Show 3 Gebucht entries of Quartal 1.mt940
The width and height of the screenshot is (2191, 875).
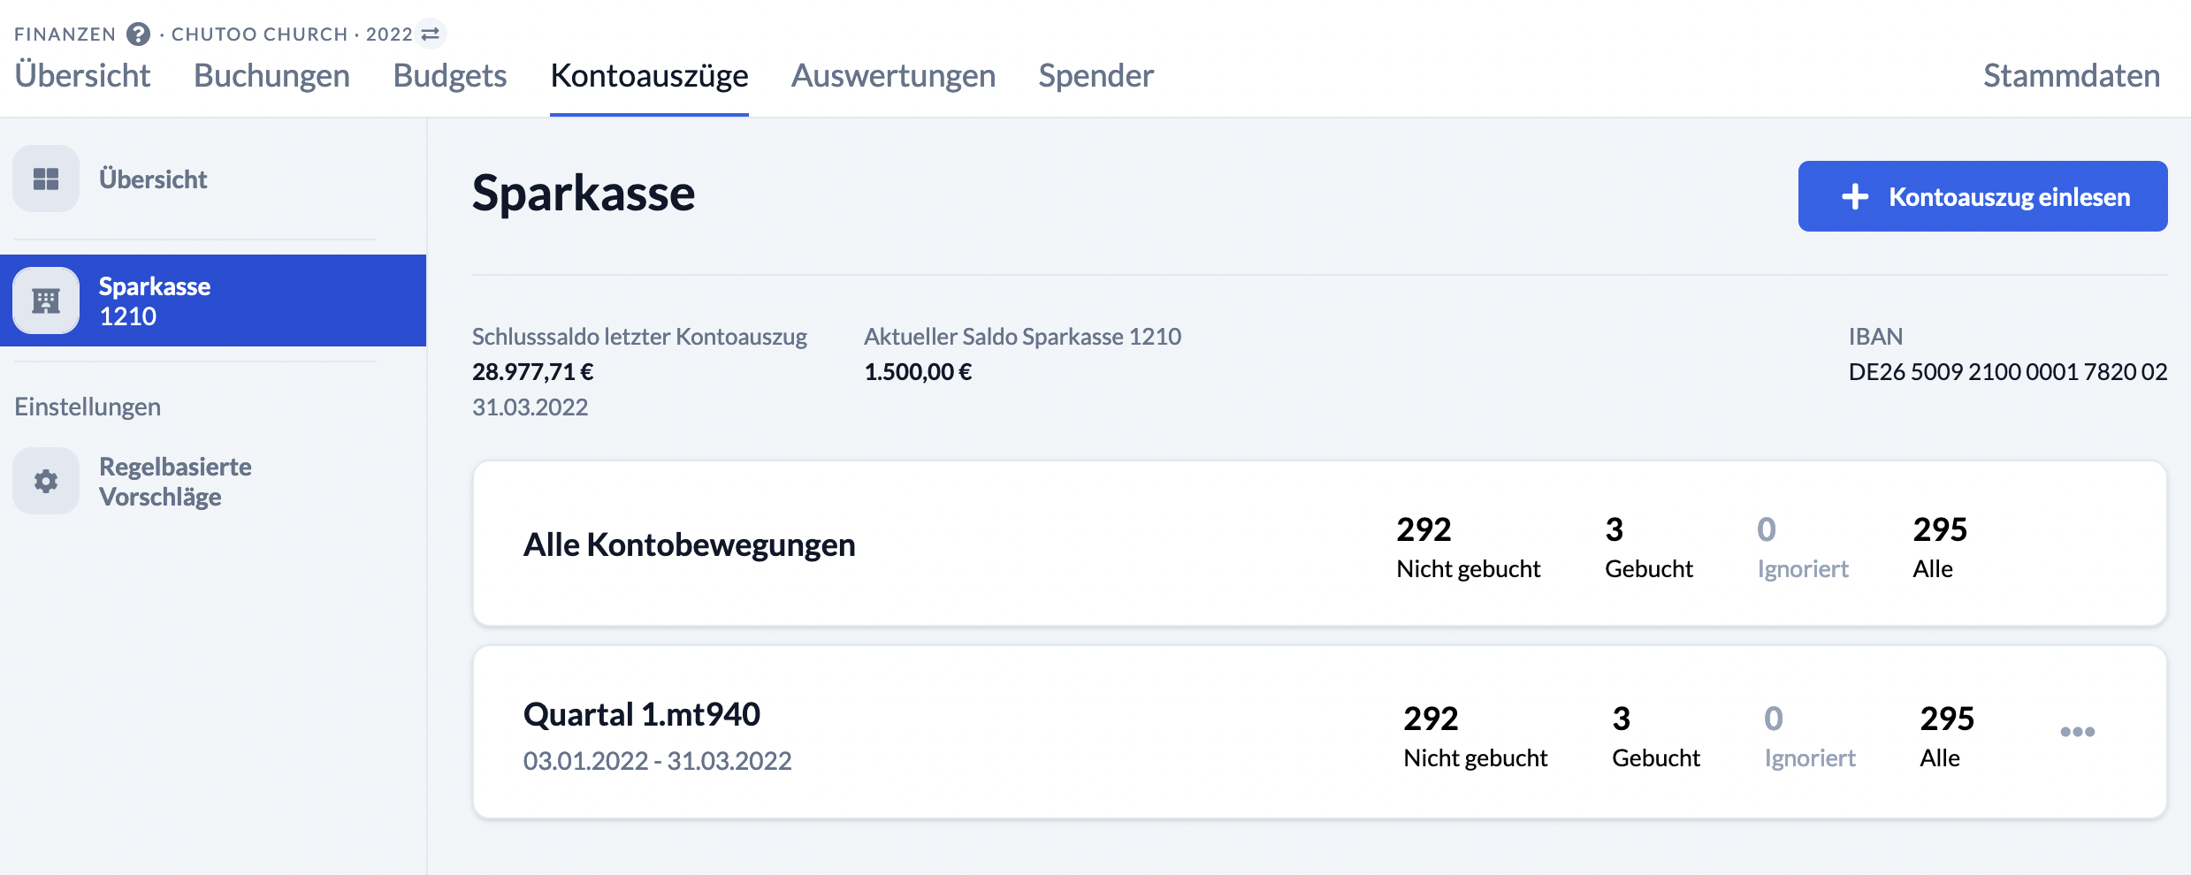coord(1655,736)
